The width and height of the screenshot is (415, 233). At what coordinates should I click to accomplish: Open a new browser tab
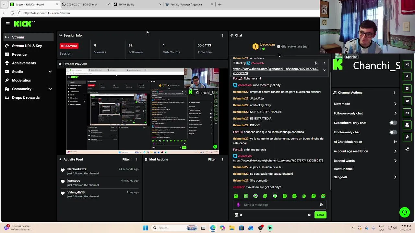pyautogui.click(x=220, y=5)
